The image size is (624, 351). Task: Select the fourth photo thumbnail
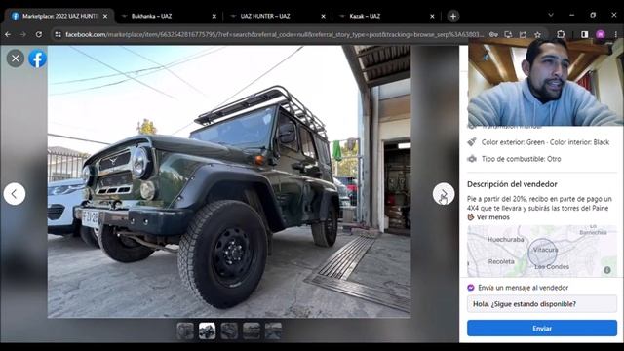(252, 331)
